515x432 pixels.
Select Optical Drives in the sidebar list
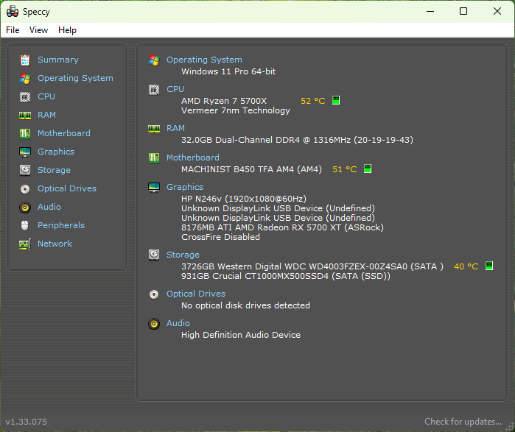click(67, 188)
